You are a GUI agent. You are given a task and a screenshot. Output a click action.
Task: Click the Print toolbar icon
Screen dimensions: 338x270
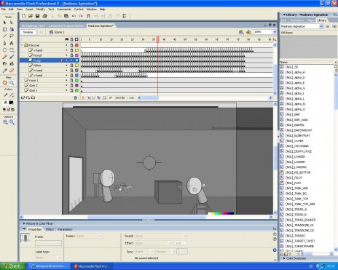pos(44,16)
